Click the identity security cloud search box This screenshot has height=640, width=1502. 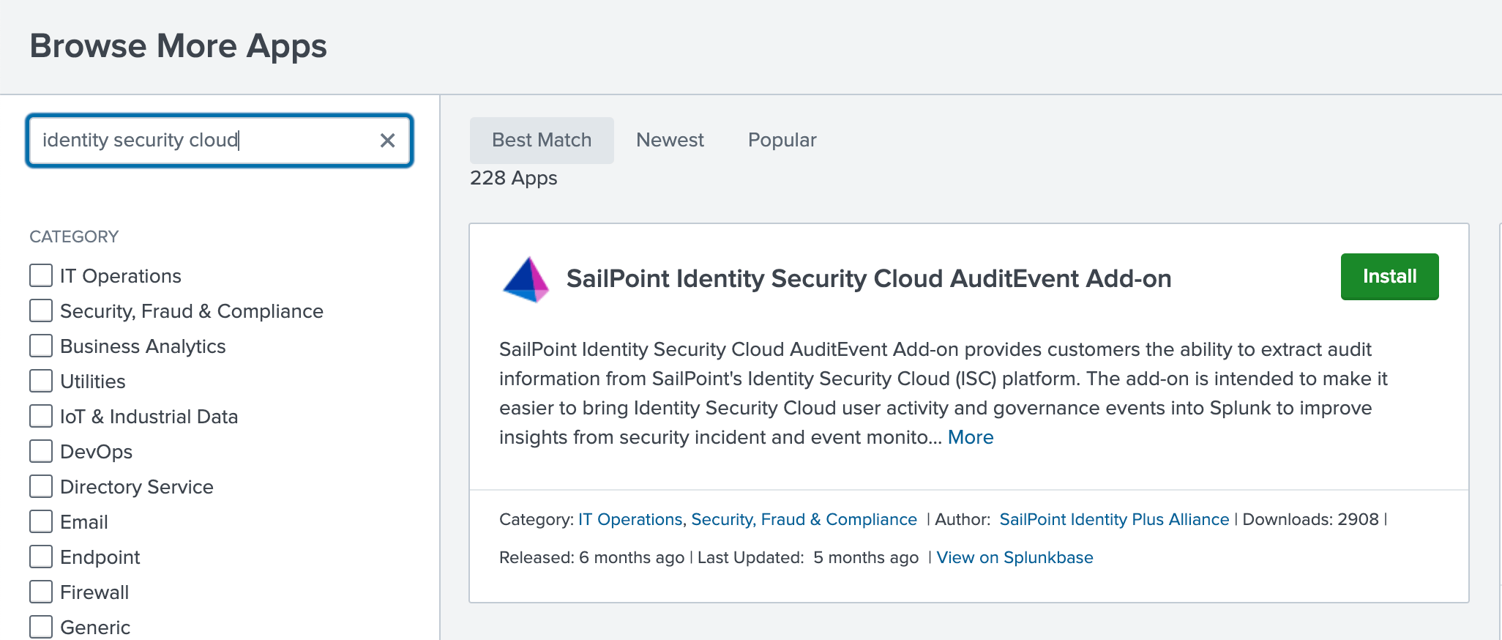205,140
